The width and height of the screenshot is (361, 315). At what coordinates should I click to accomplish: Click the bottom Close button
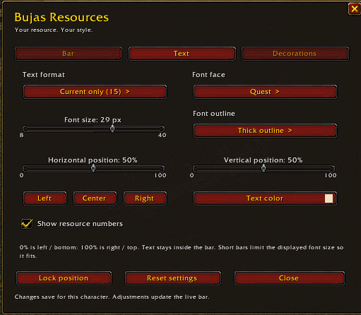[x=289, y=278]
